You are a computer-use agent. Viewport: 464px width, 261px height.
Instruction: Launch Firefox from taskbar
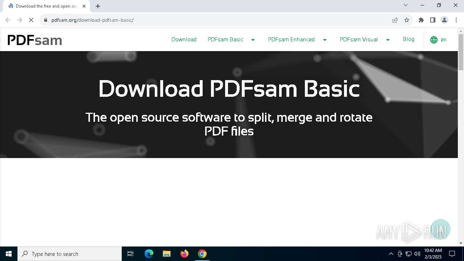[185, 254]
